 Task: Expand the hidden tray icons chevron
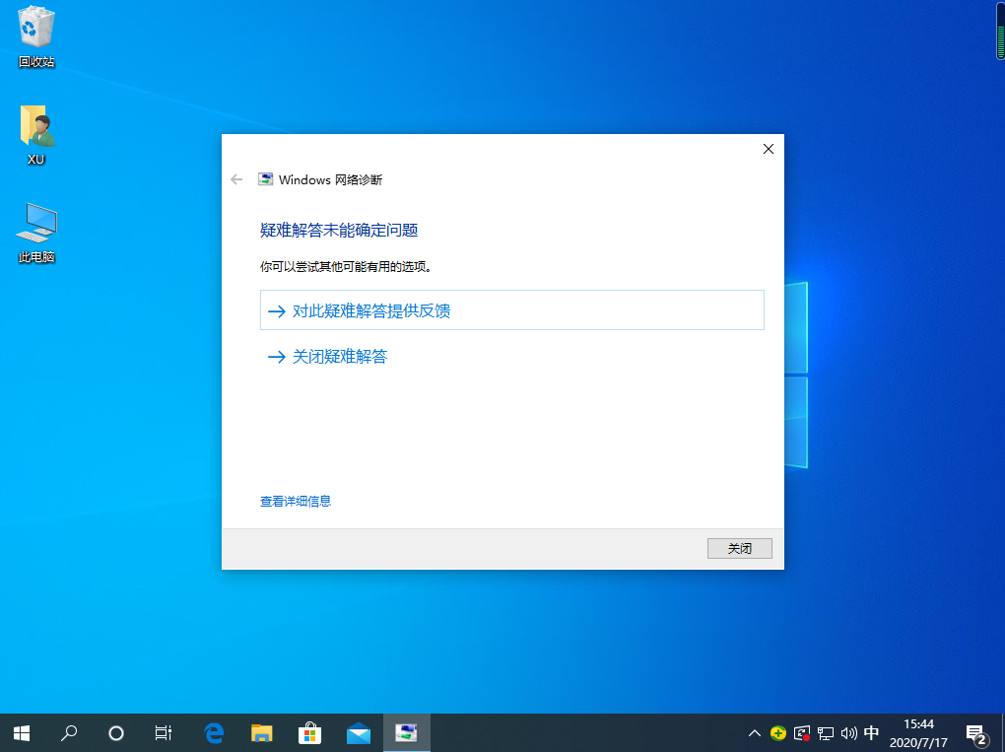754,733
